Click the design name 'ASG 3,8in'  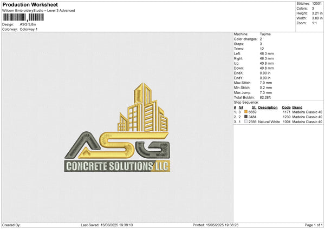(x=28, y=24)
